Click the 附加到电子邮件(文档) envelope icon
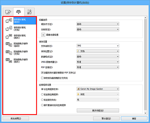 pyautogui.click(x=9, y=52)
